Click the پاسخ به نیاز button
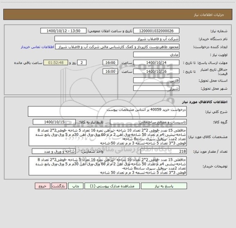The width and height of the screenshot is (236, 228). coord(164,186)
